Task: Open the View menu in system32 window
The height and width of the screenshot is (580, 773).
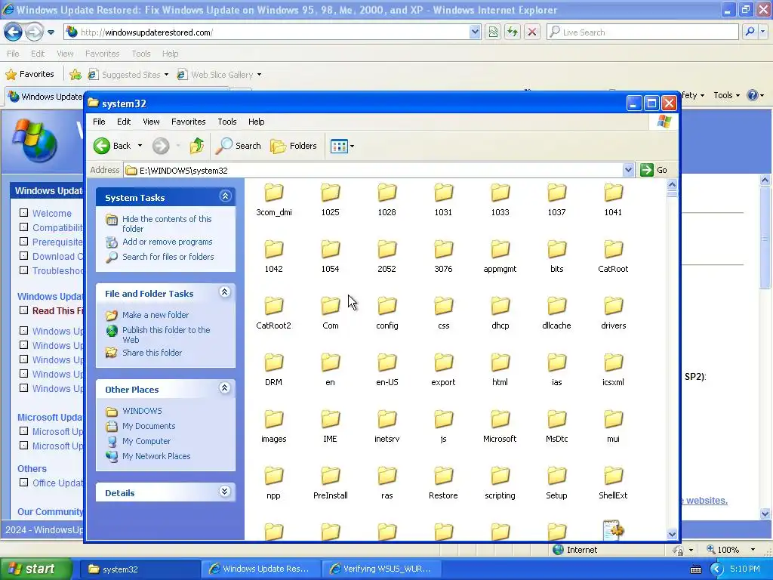Action: click(x=151, y=122)
